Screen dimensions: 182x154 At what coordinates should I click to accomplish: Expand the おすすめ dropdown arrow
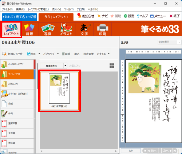pos(109,54)
